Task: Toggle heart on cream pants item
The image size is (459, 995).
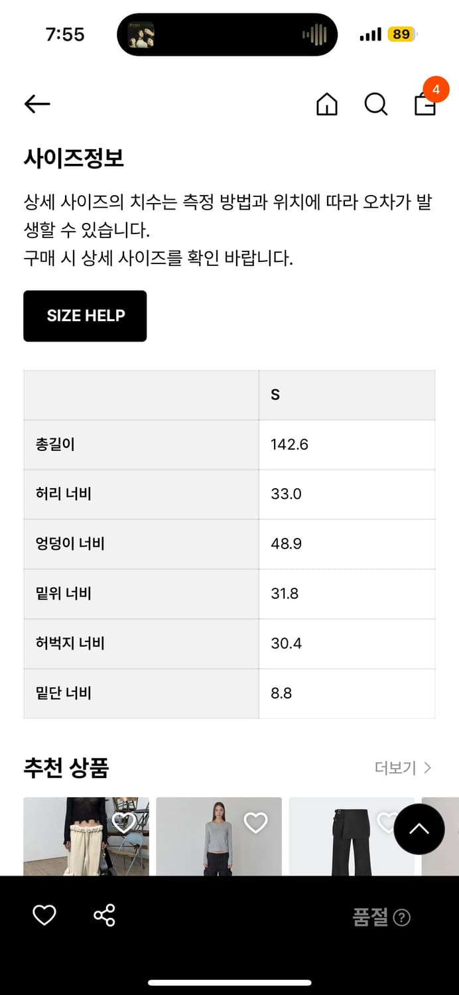Action: (123, 823)
